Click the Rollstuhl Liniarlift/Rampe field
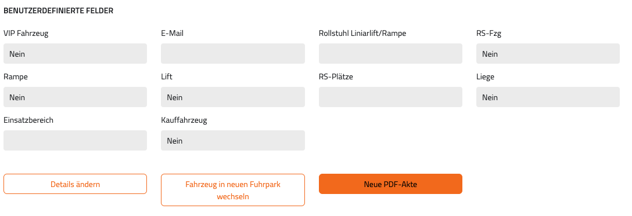This screenshot has height=216, width=632. [390, 54]
